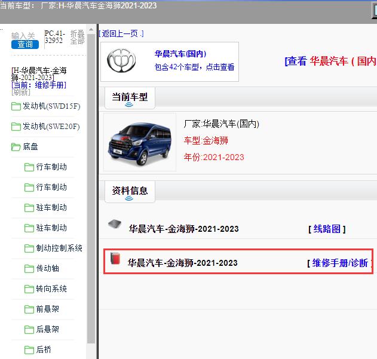The width and height of the screenshot is (377, 359).
Task: Select the 底盘 tree label
Action: [x=30, y=147]
